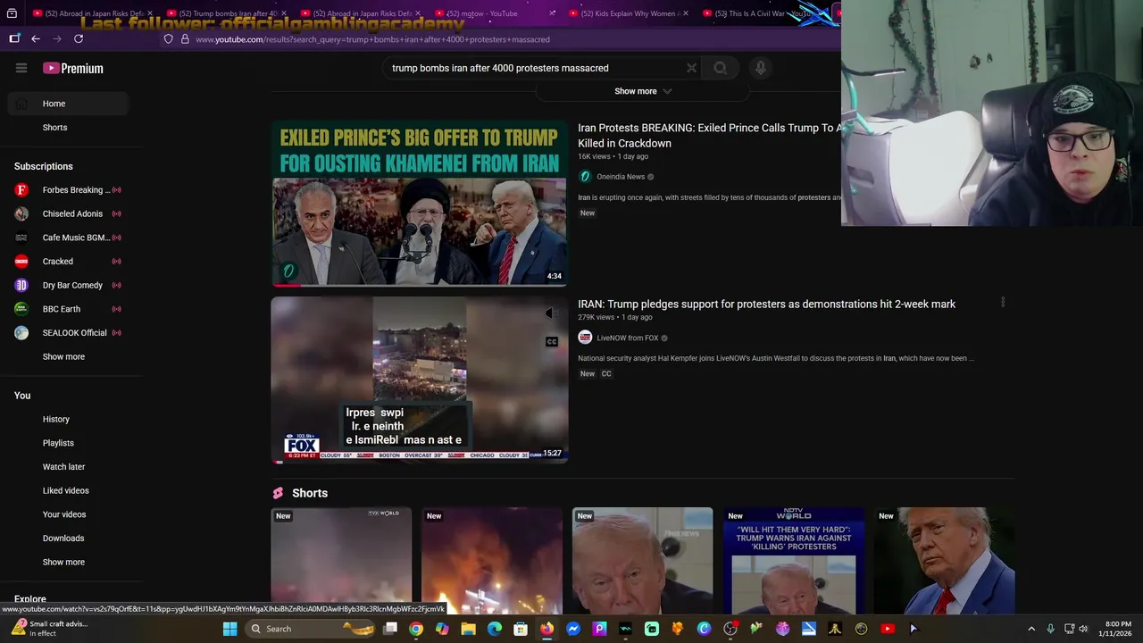Close the 'Kids Explain Why Women' tab

pos(686,13)
